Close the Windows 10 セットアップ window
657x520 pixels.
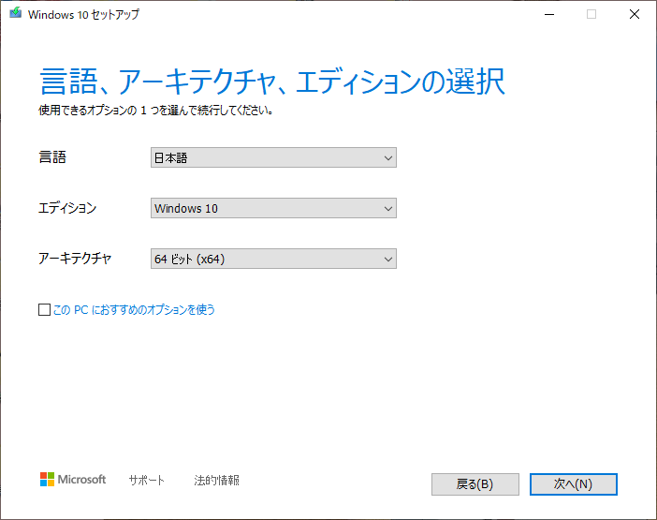coord(635,14)
